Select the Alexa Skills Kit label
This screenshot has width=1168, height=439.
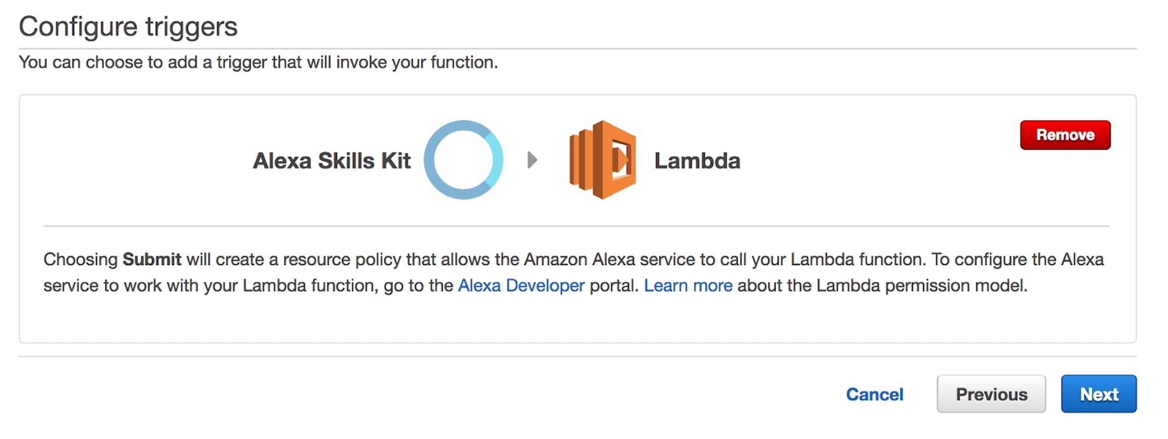point(332,160)
